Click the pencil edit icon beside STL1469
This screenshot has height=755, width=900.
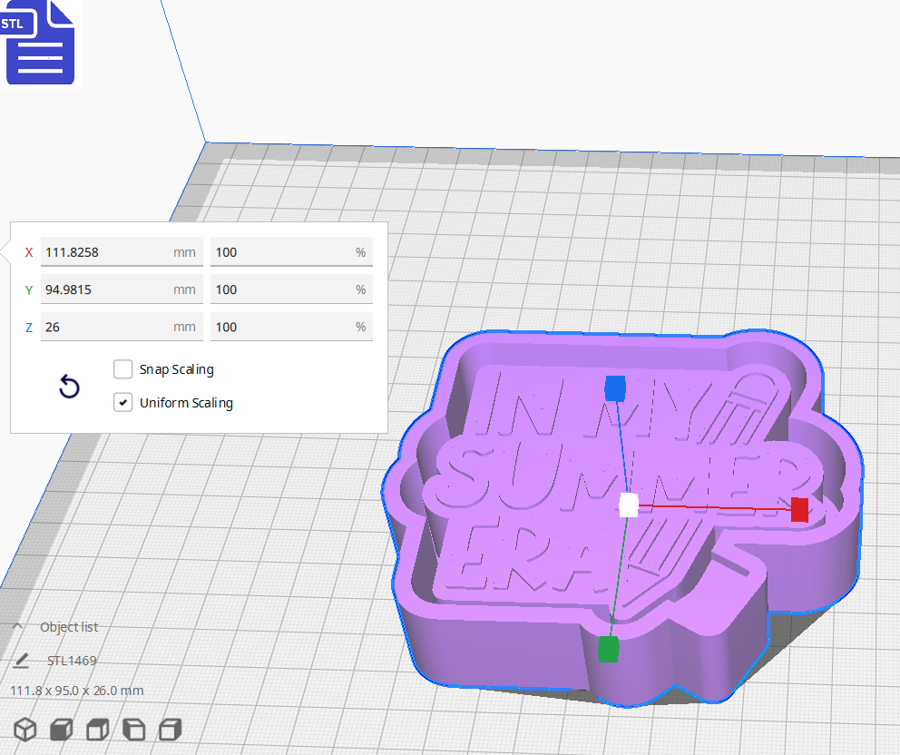point(20,661)
